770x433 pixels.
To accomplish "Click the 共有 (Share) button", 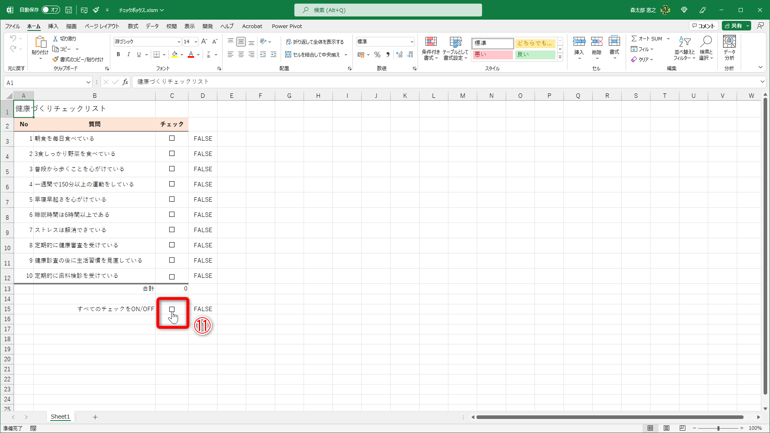I will pyautogui.click(x=733, y=26).
